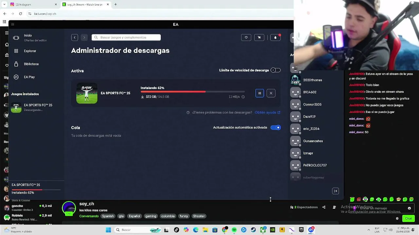
Task: Open Steam from the taskbar
Action: [x=253, y=230]
